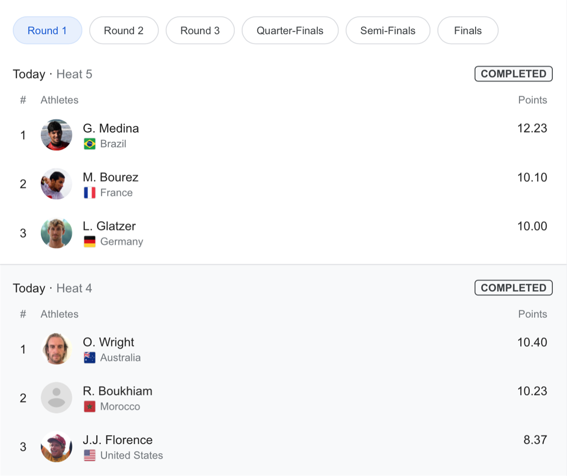Go to the Quarter-Finals tab
Viewport: 567px width, 476px height.
coord(290,31)
